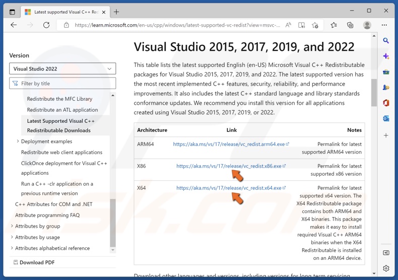Click the forward navigation arrow
Image resolution: width=398 pixels, height=280 pixels.
click(x=30, y=25)
